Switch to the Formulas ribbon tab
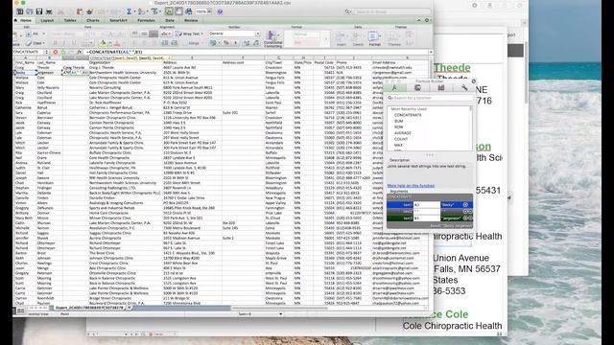 point(146,20)
